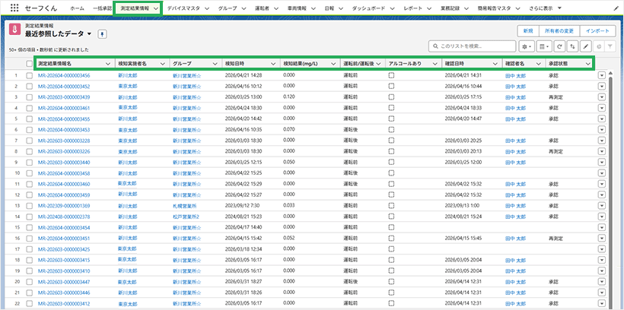
Task: Go to the ホーム tab
Action: coord(77,8)
